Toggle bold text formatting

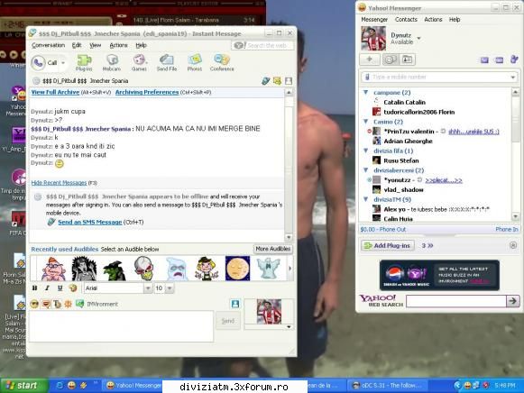[x=34, y=288]
